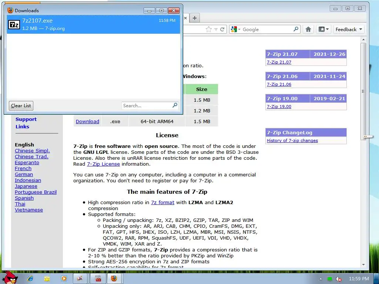Screen dimensions: 379x284
Task: Go to the Firefox Home page icon
Action: coord(308,29)
